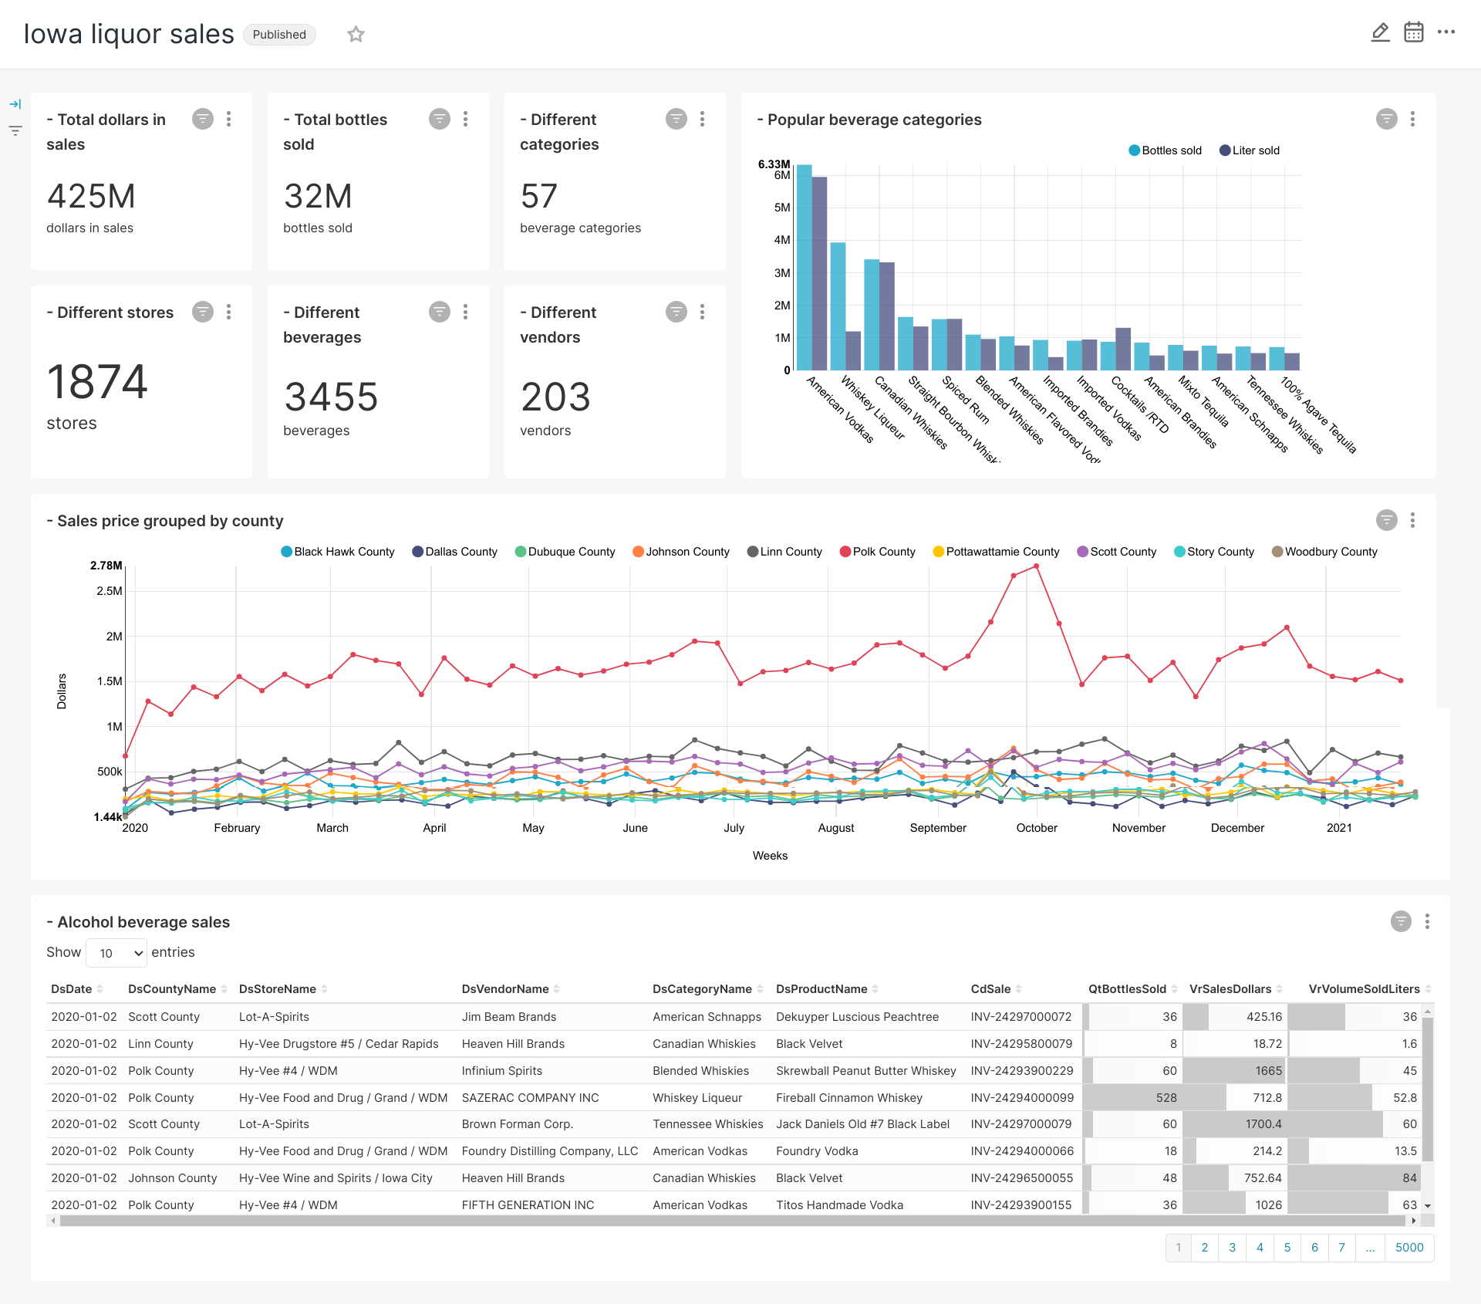Open the sidebar filter lines icon
The height and width of the screenshot is (1304, 1481).
pos(15,130)
